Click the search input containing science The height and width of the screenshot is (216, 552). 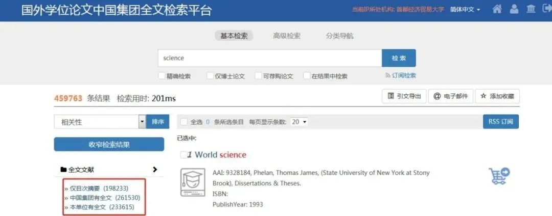pos(270,58)
